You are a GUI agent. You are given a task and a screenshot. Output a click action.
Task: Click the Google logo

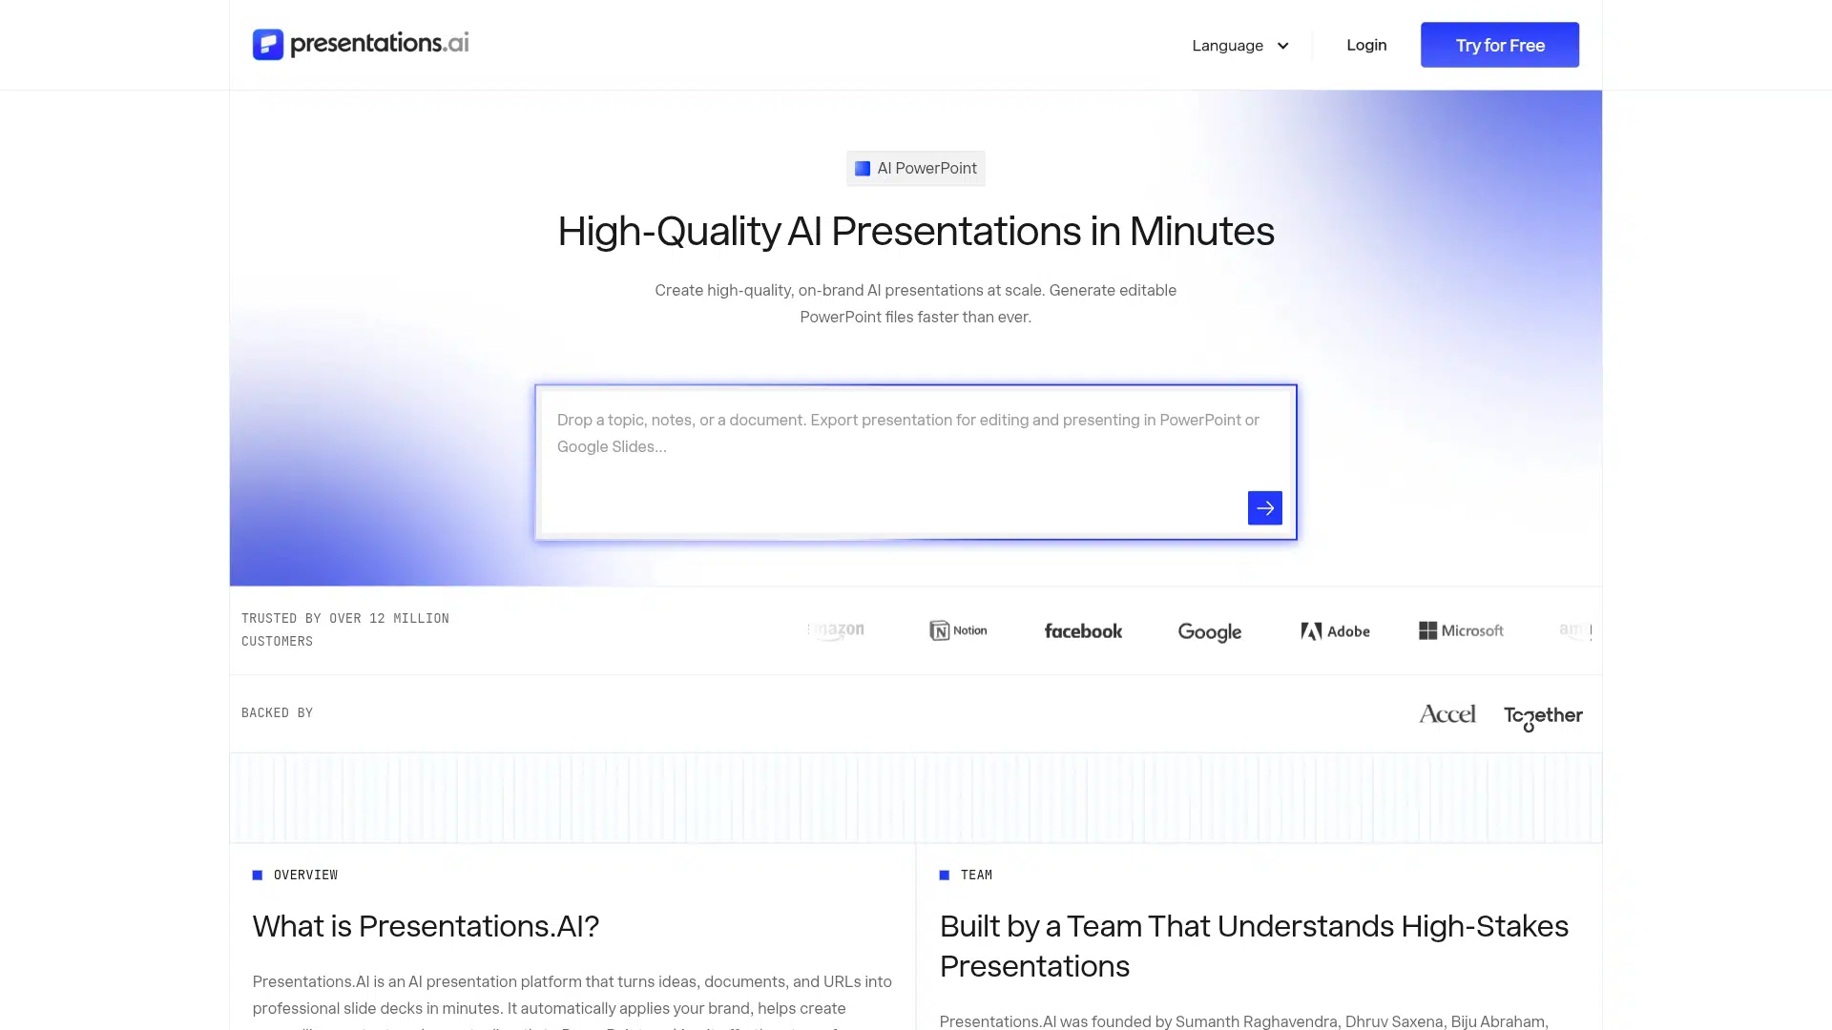1209,632
